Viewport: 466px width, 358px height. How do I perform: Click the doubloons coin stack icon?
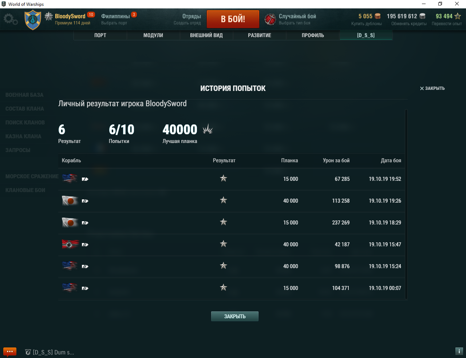pos(378,16)
